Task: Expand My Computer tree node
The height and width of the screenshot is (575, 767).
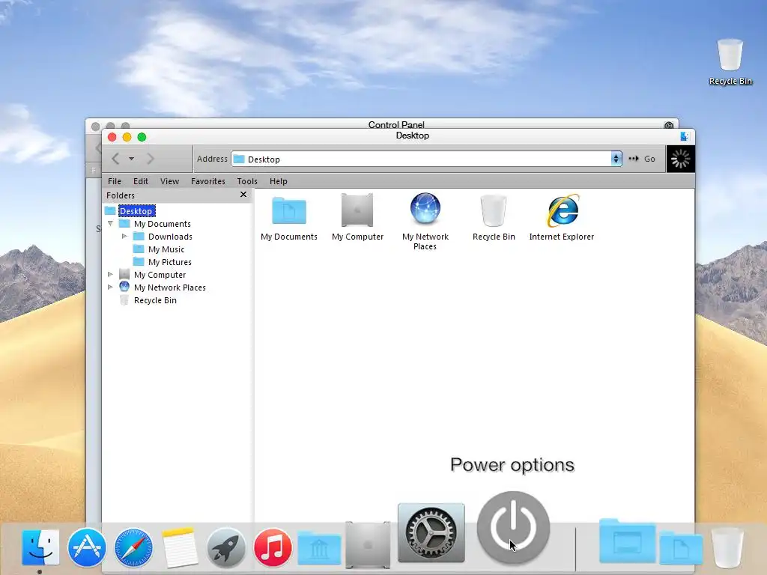Action: pos(111,274)
